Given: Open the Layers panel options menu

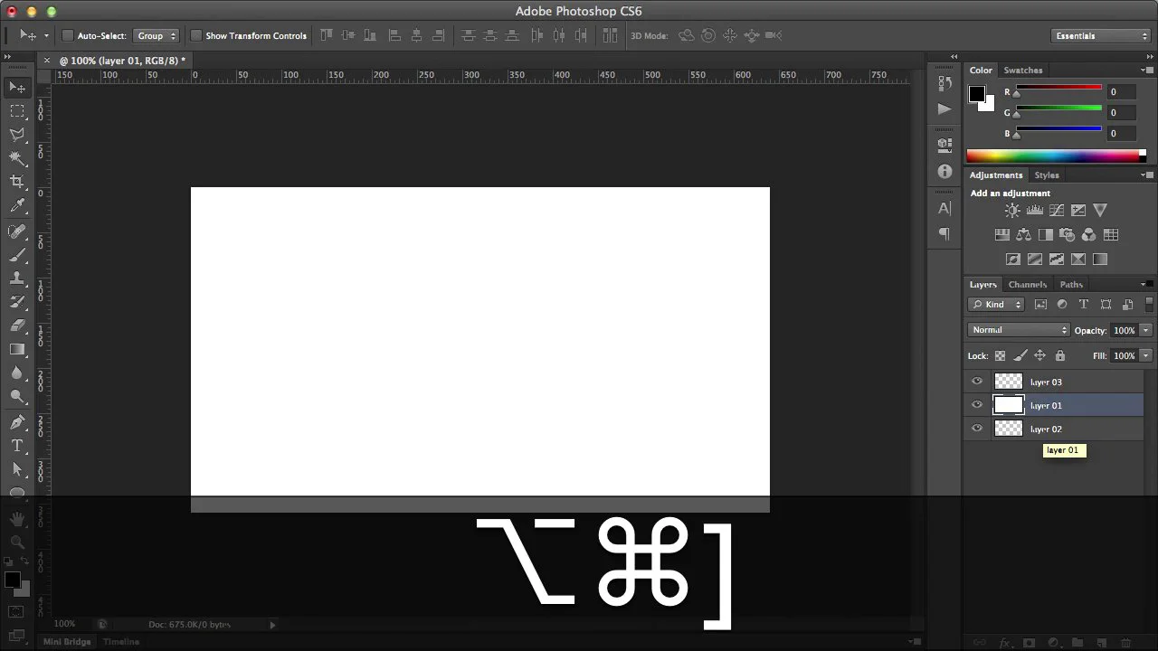Looking at the screenshot, I should [x=1145, y=284].
